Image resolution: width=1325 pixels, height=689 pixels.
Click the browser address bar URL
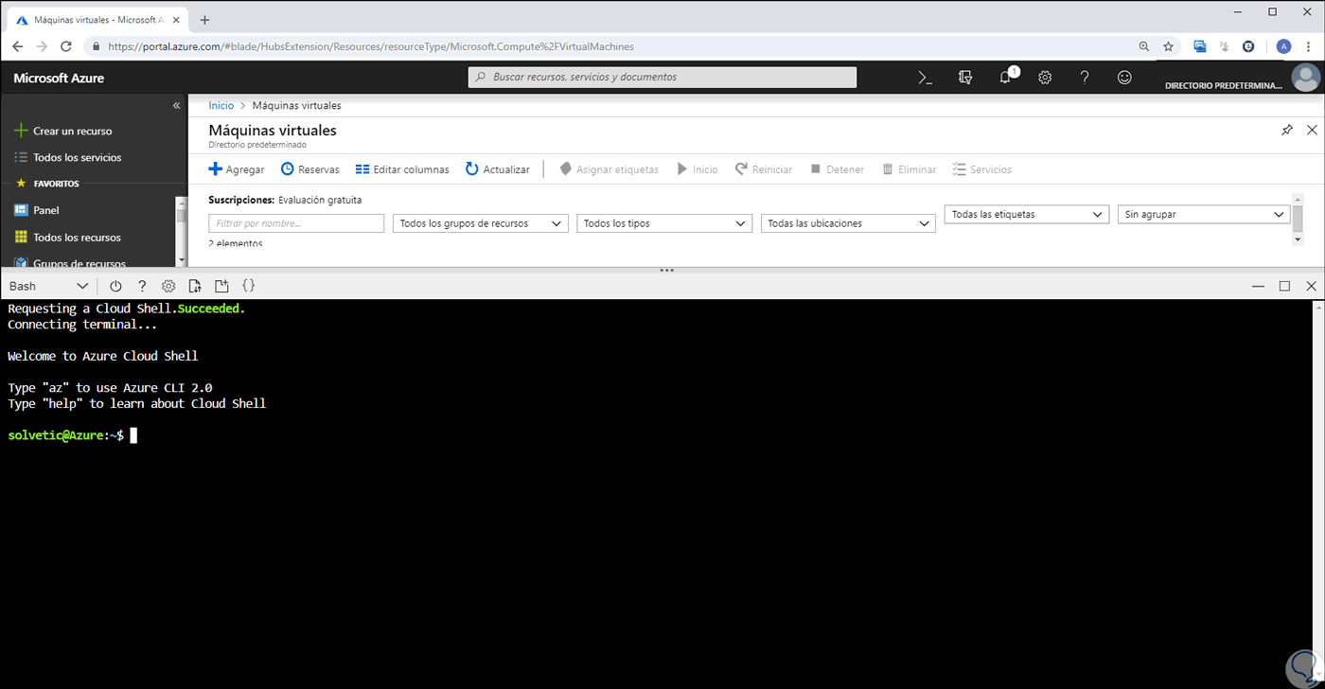pos(370,46)
